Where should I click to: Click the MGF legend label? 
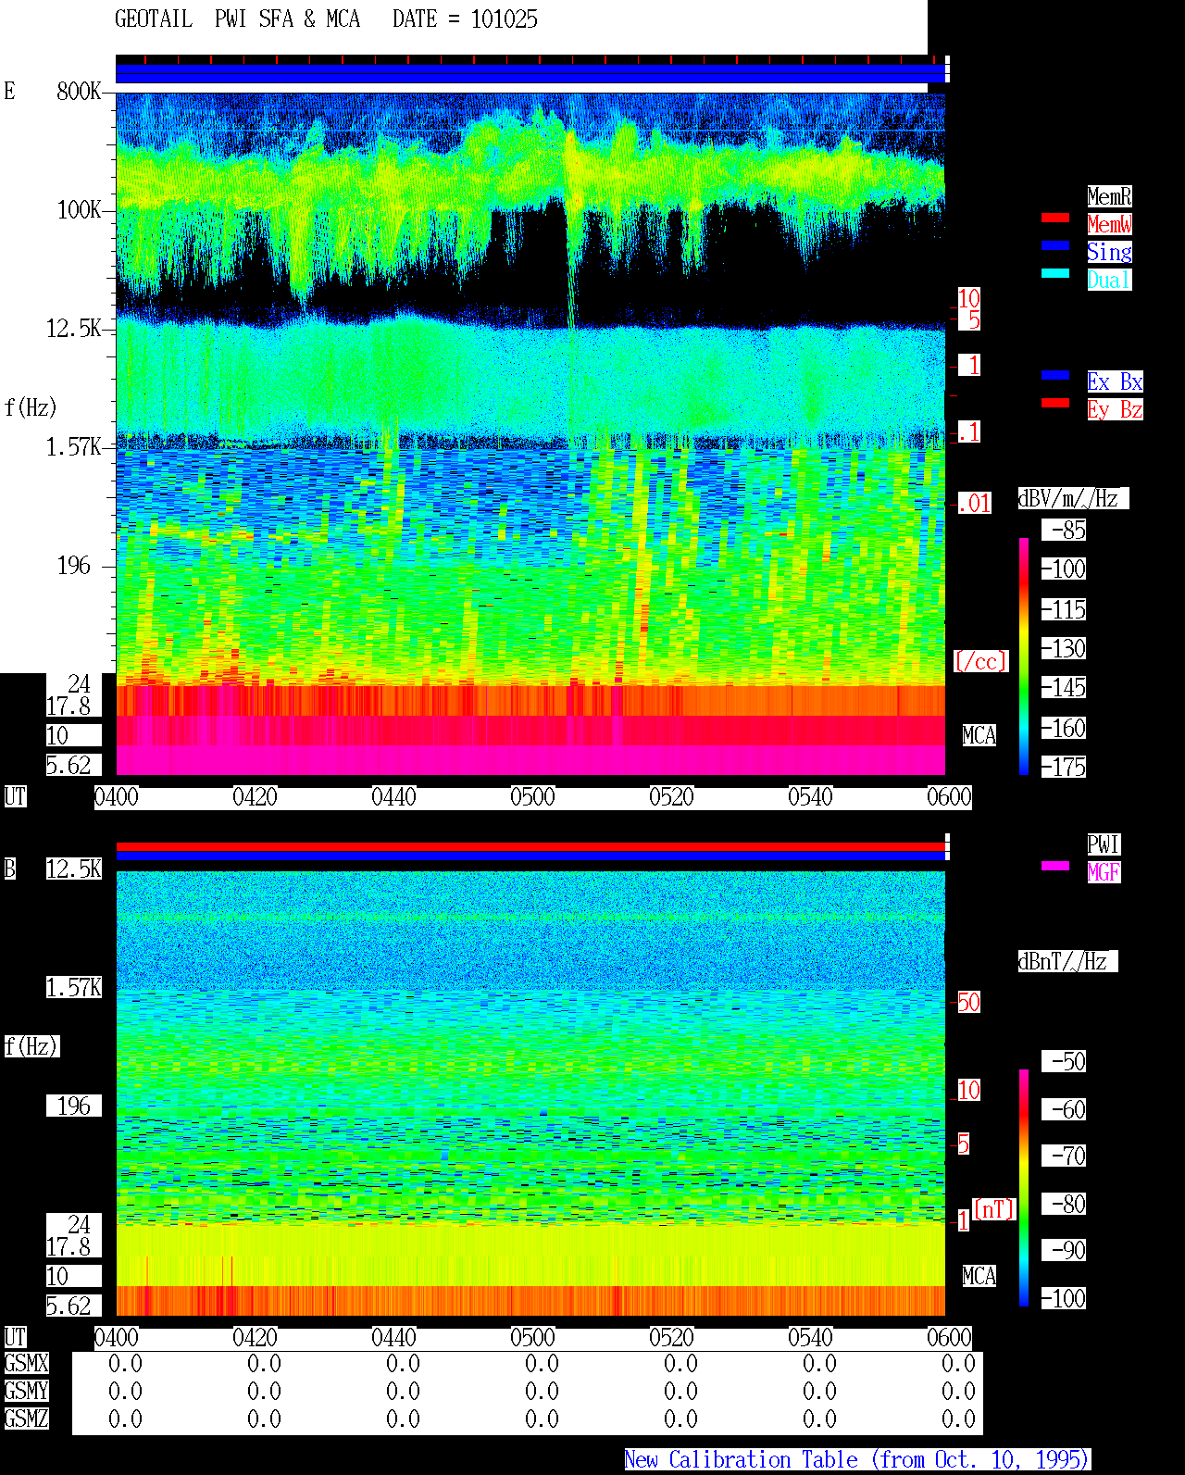click(x=1104, y=872)
